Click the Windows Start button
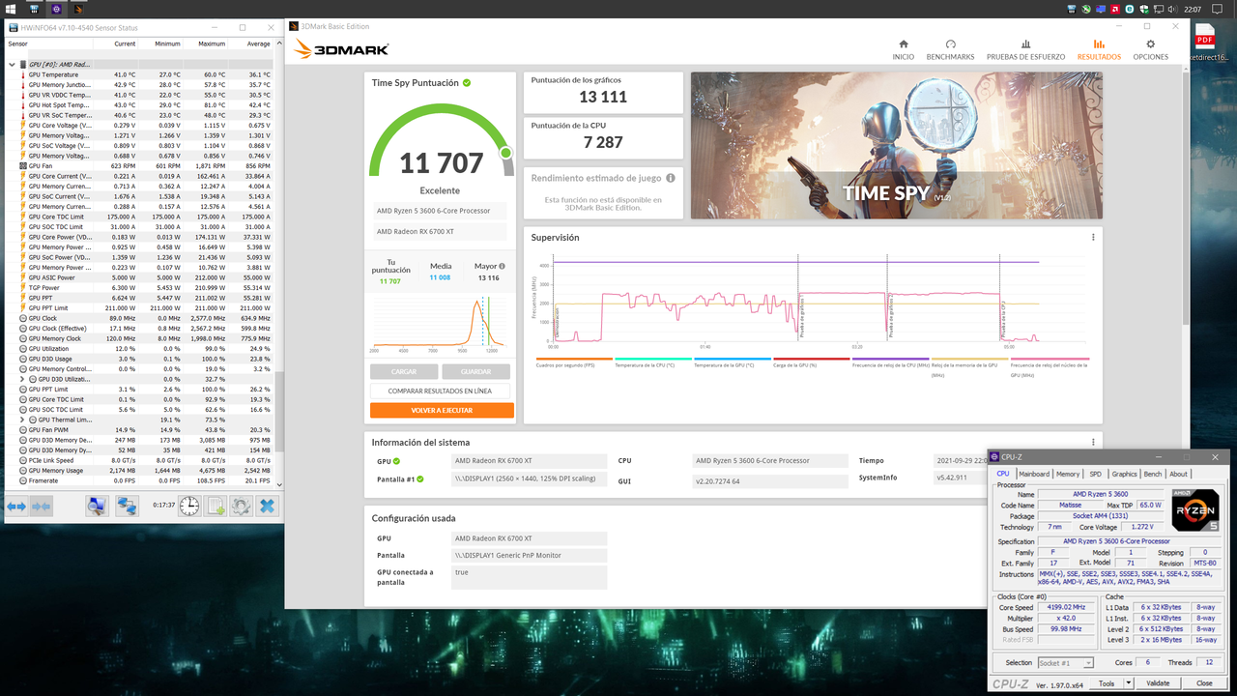The height and width of the screenshot is (696, 1237). tap(11, 9)
